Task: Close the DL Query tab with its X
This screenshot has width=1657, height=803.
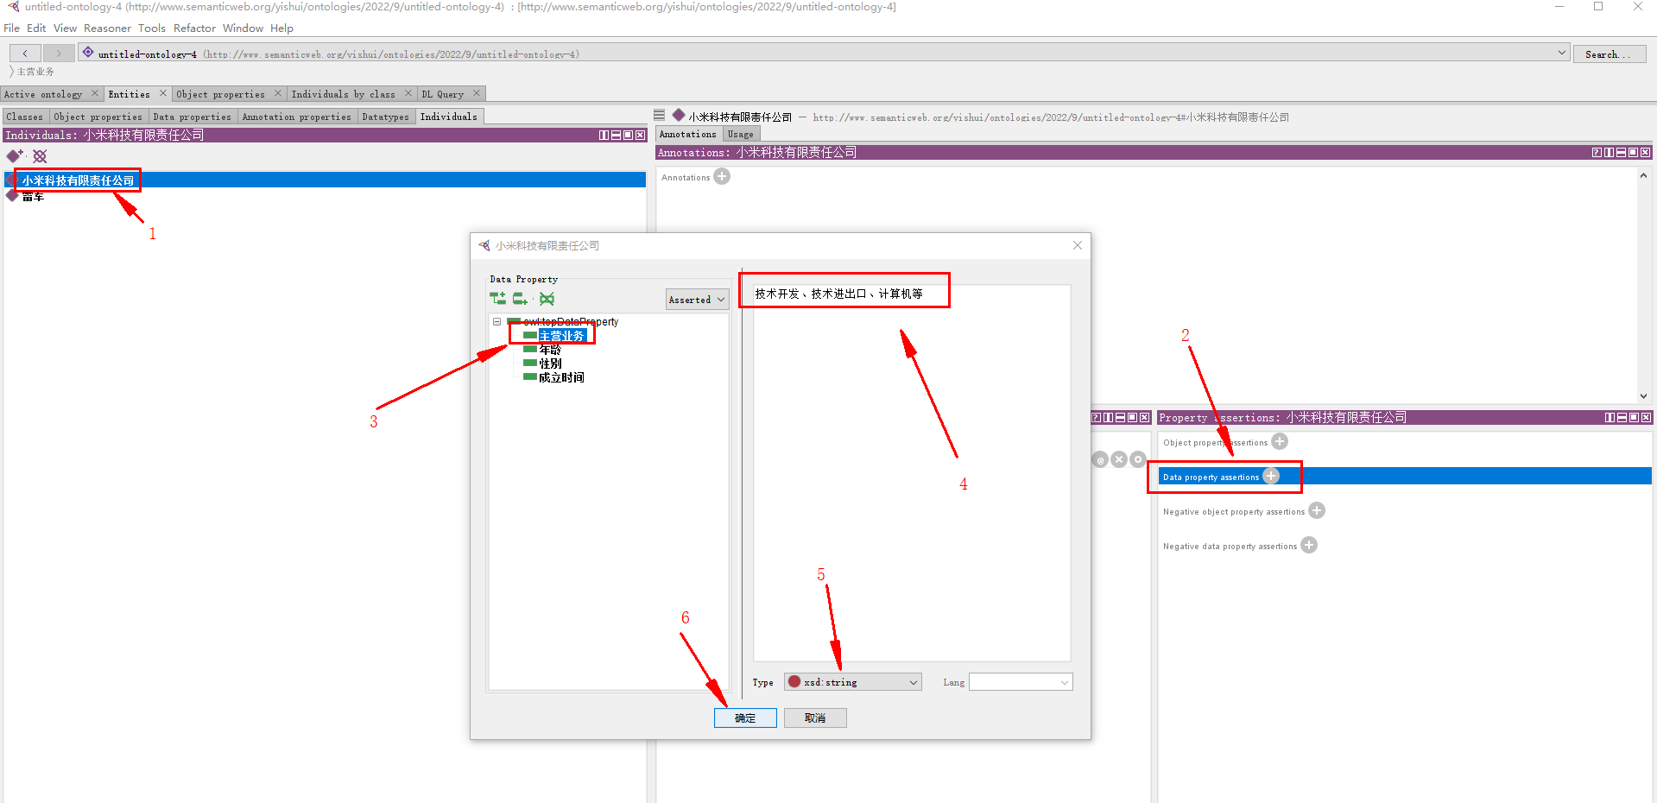Action: 477,93
